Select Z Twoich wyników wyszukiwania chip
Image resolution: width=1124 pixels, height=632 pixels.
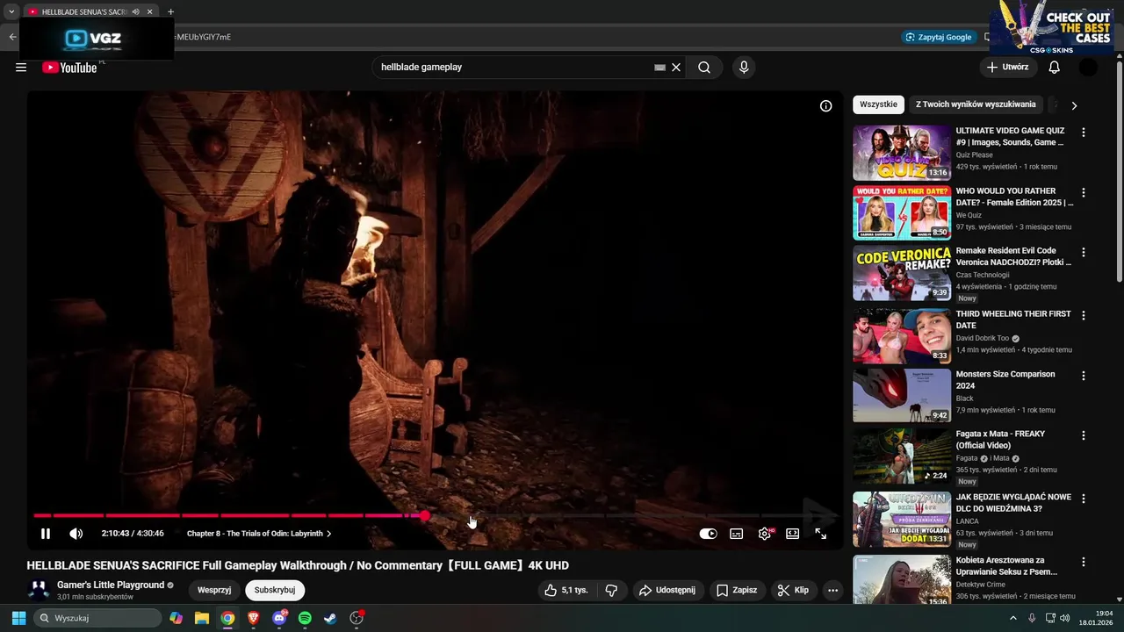click(x=976, y=104)
